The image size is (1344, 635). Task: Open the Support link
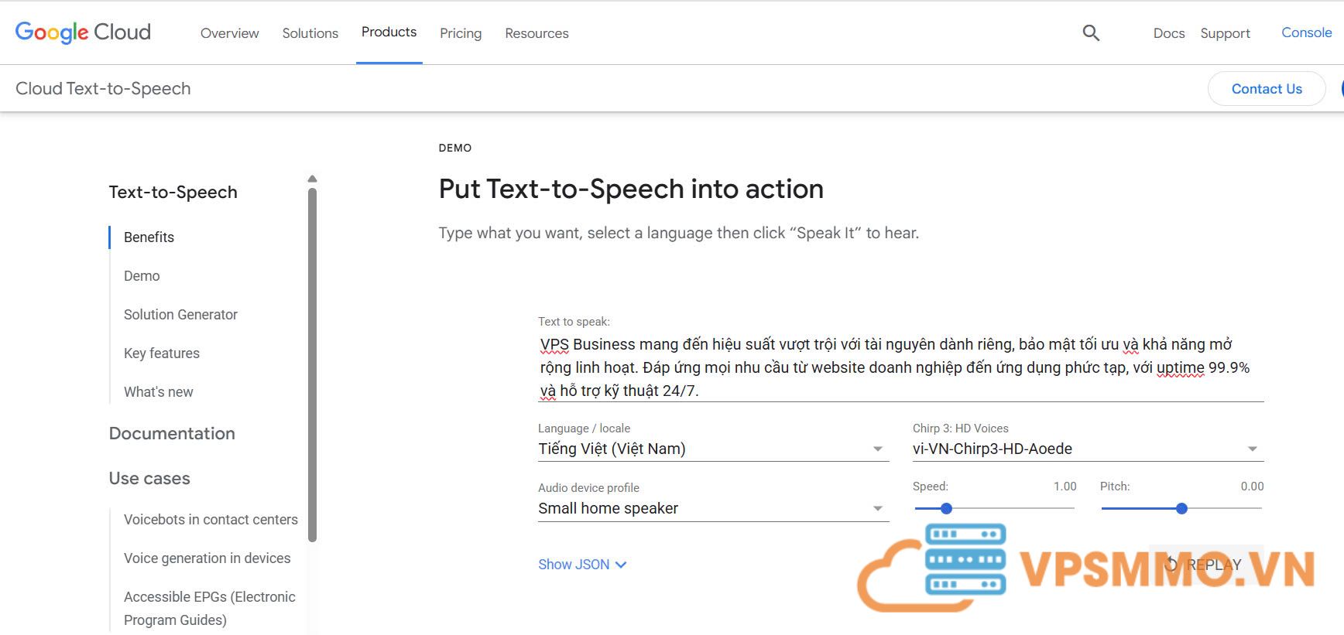pos(1225,33)
